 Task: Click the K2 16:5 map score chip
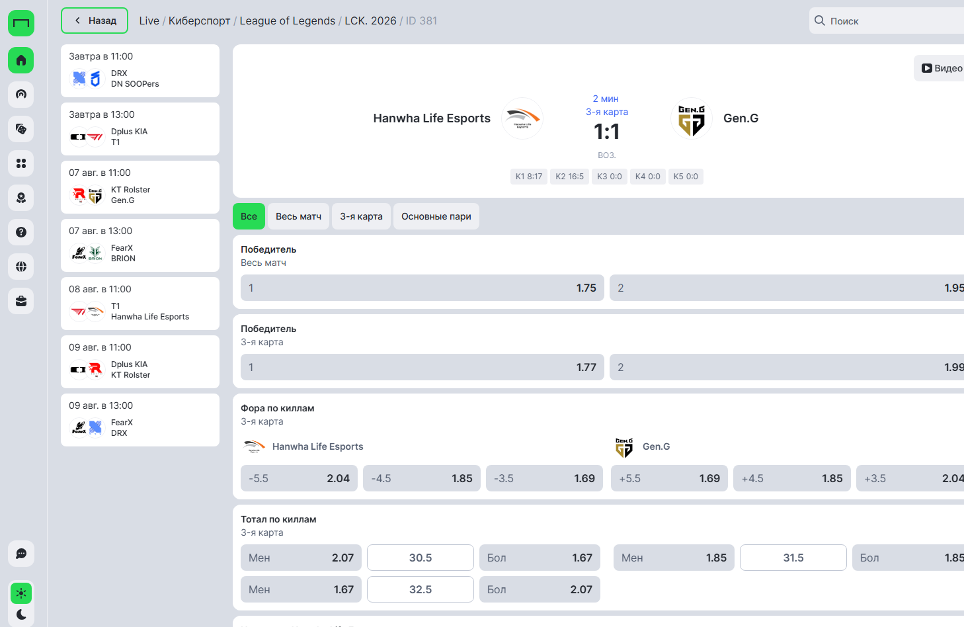570,177
